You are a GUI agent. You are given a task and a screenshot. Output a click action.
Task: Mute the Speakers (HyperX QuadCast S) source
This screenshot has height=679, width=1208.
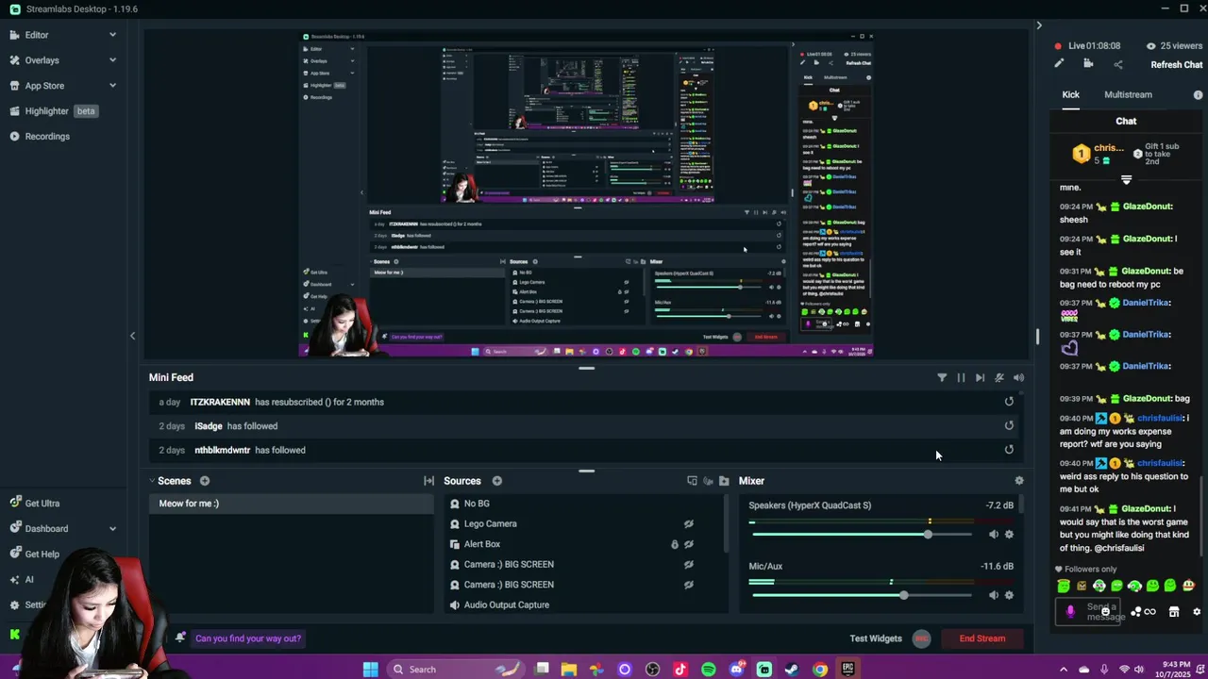993,535
